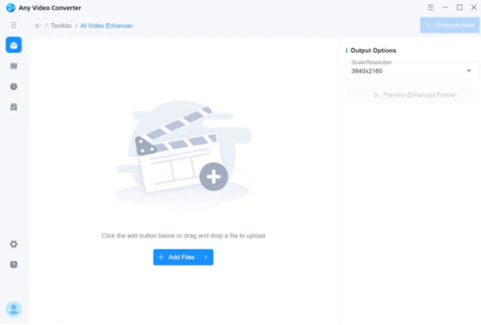Open the task list checkmark sidebar icon
The width and height of the screenshot is (481, 325).
(13, 107)
